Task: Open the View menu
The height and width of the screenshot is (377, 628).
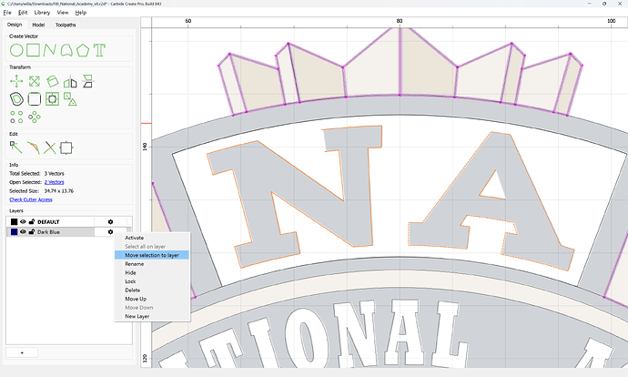Action: pyautogui.click(x=63, y=13)
